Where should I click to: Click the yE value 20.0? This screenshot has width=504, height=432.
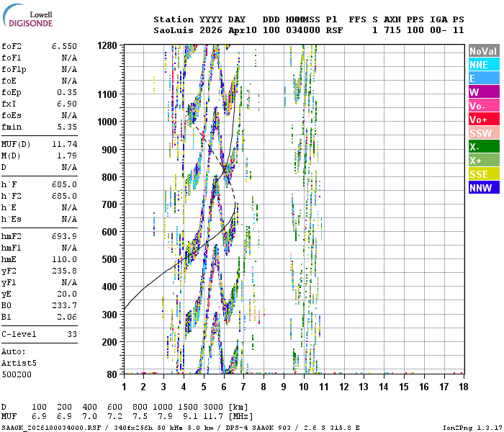click(x=67, y=294)
